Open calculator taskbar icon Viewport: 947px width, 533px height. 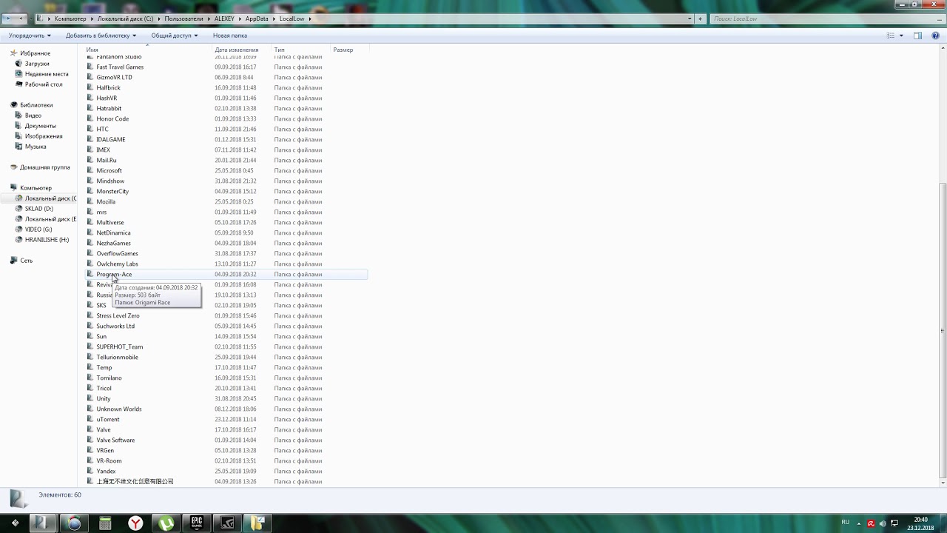pyautogui.click(x=105, y=523)
